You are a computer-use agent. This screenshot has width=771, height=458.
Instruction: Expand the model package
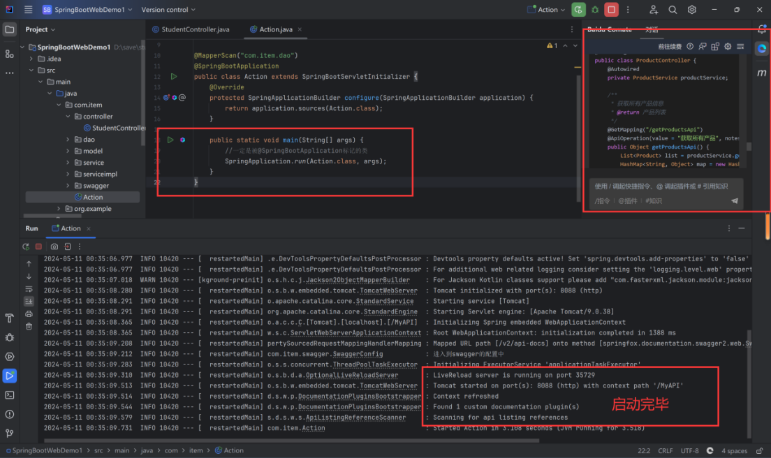coord(68,151)
